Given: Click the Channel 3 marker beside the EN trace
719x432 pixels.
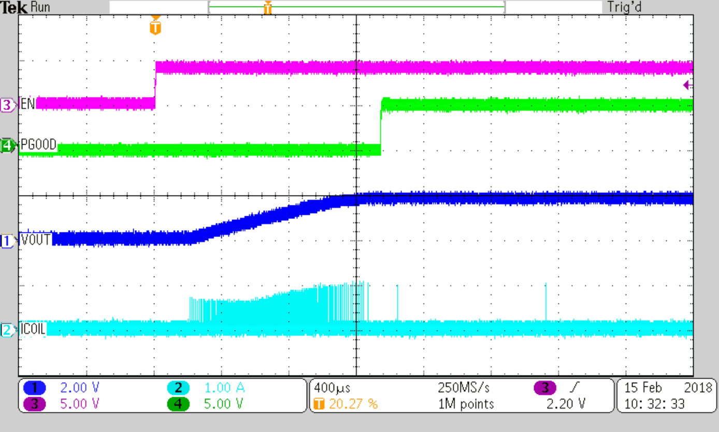Looking at the screenshot, I should (6, 104).
